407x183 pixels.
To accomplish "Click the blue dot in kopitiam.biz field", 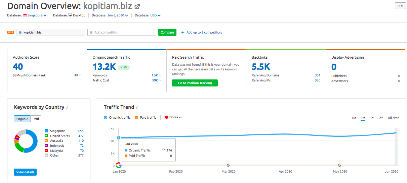I will 20,33.
